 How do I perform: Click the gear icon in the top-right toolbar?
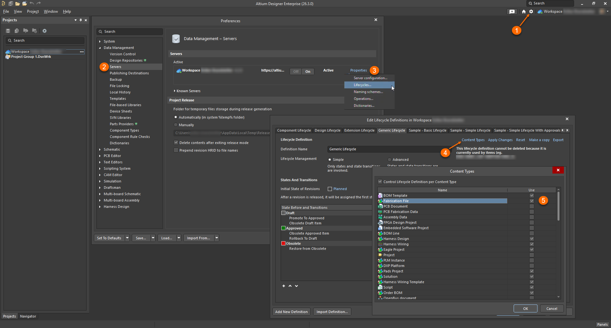[x=531, y=11]
